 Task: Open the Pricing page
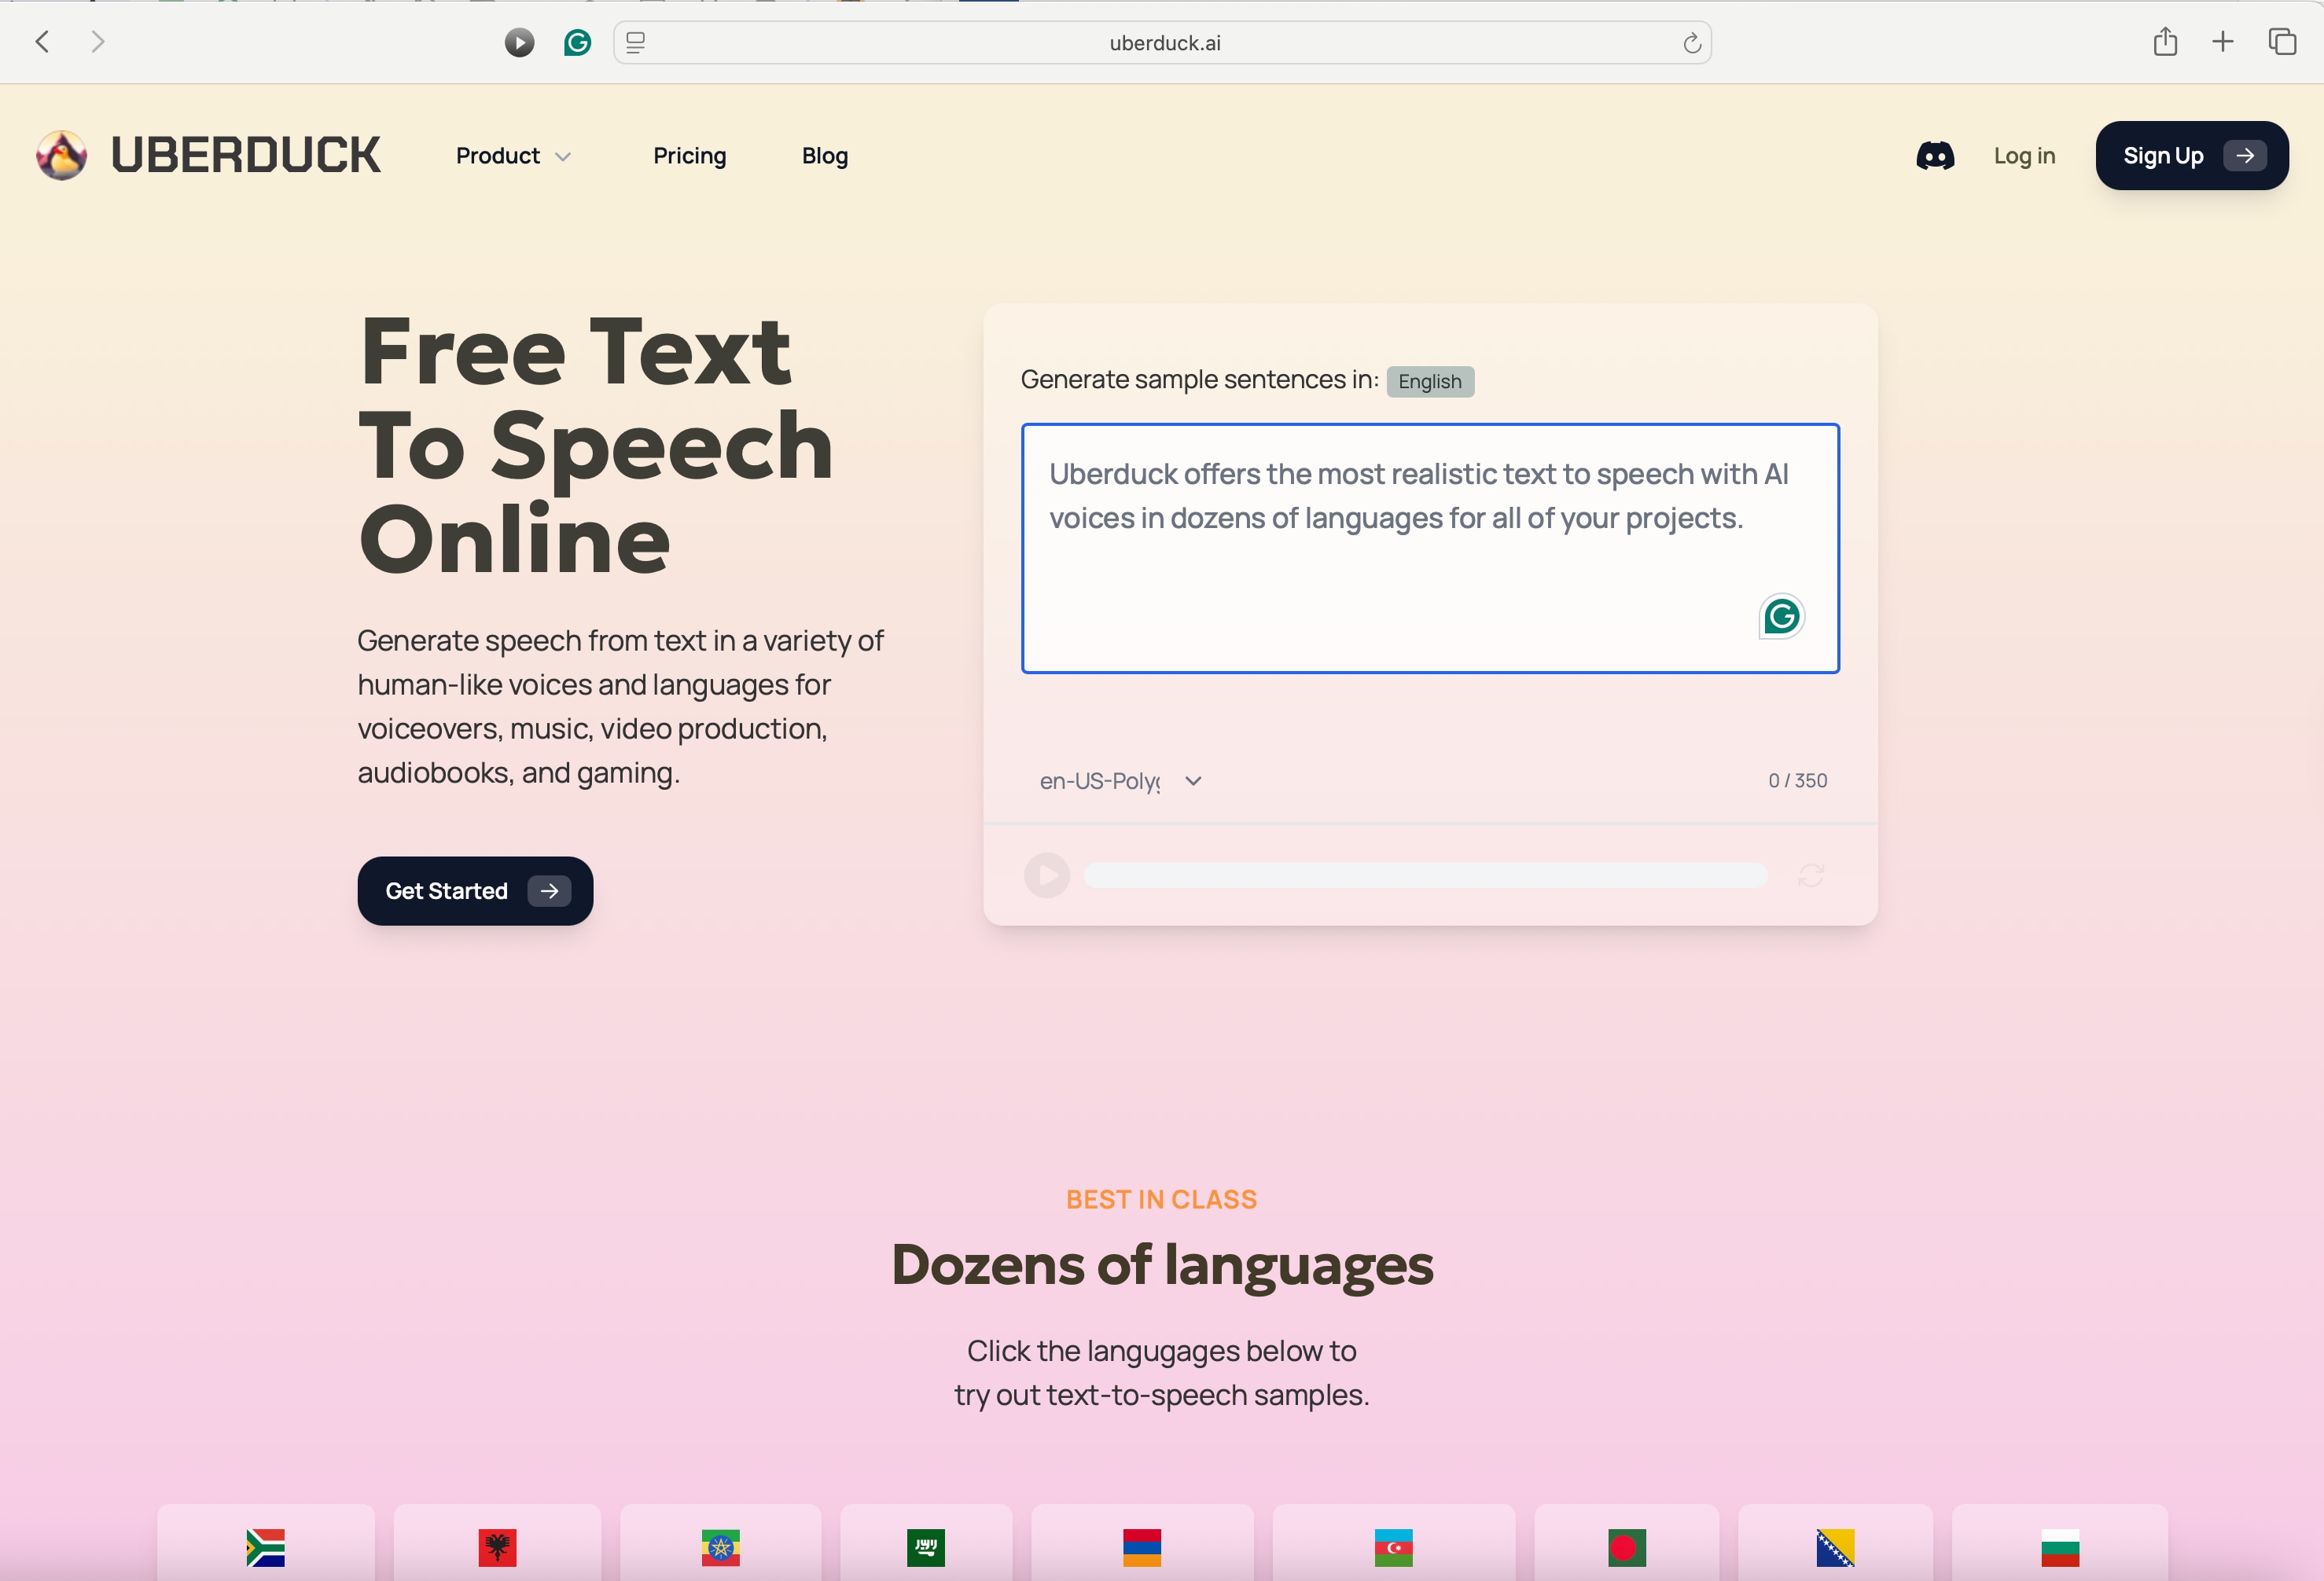689,156
